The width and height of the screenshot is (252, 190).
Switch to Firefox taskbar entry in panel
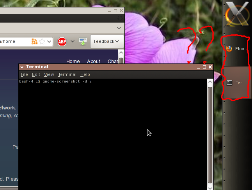click(236, 49)
